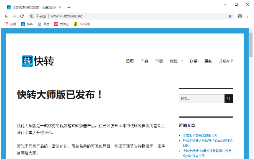254x159 pixels.
Task: Open the 360导航 bookmark
Action: pyautogui.click(x=82, y=24)
